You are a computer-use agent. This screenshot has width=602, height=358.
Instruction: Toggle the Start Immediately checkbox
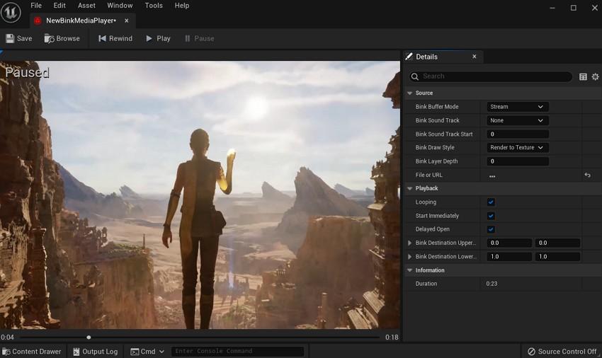tap(491, 216)
